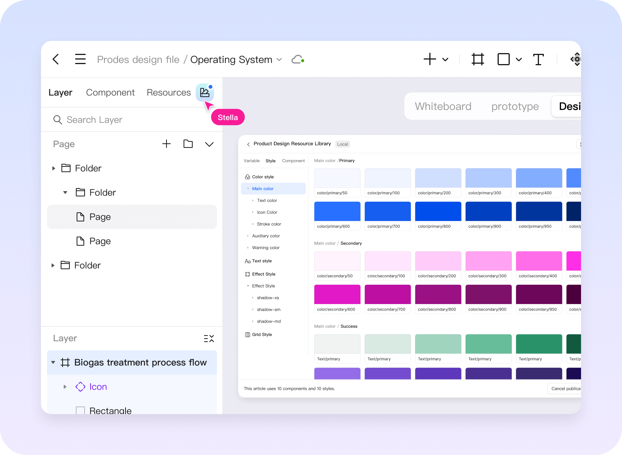Screen dimensions: 622x455
Task: Expand the Auxiliary color style group
Action: tap(248, 236)
